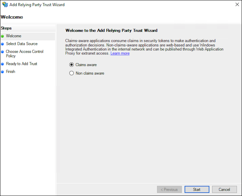Image resolution: width=242 pixels, height=196 pixels.
Task: Click the blue Finish step bullet
Action: point(2,72)
